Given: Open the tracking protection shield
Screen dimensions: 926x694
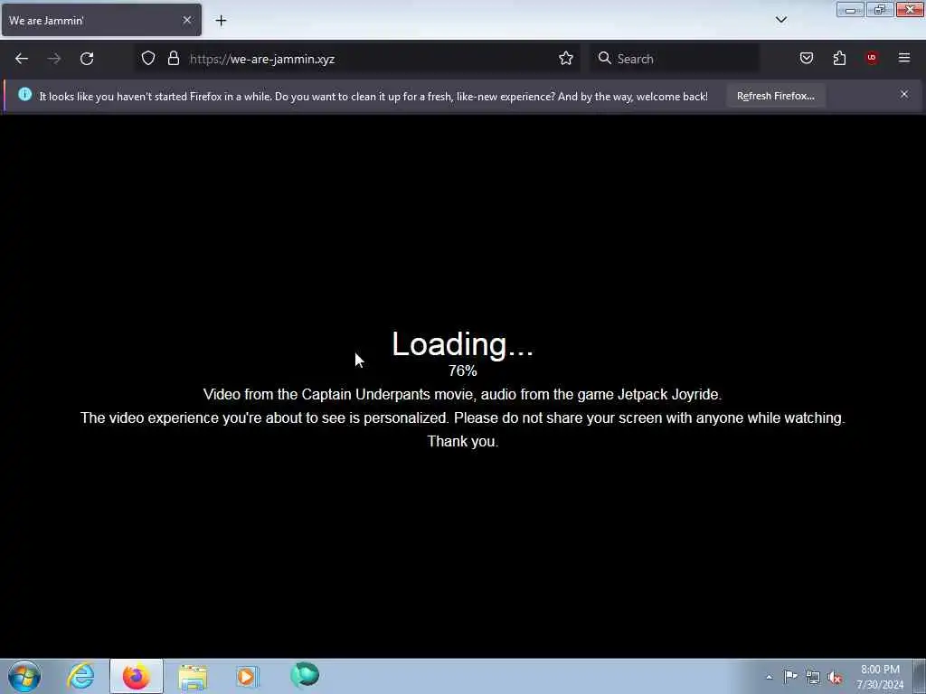Looking at the screenshot, I should 148,59.
